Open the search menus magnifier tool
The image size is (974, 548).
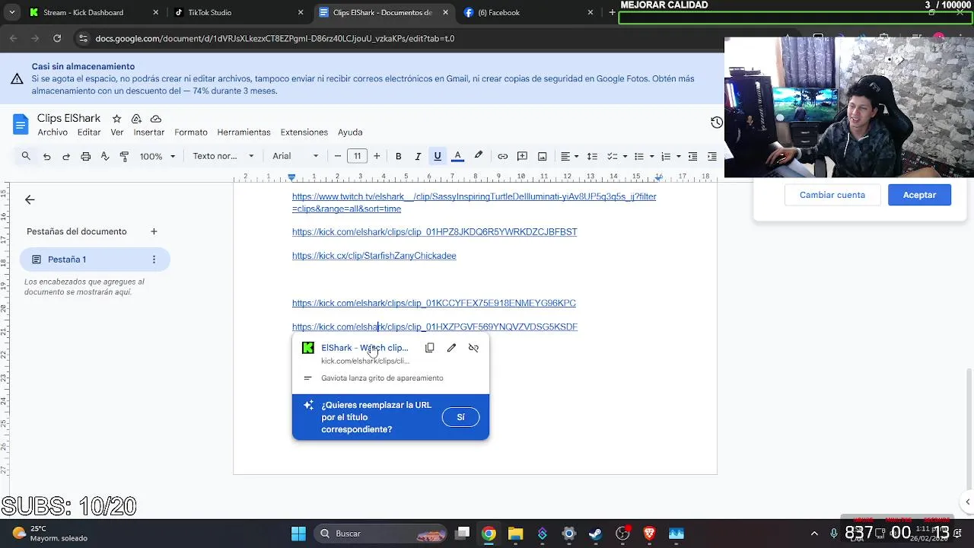(26, 156)
